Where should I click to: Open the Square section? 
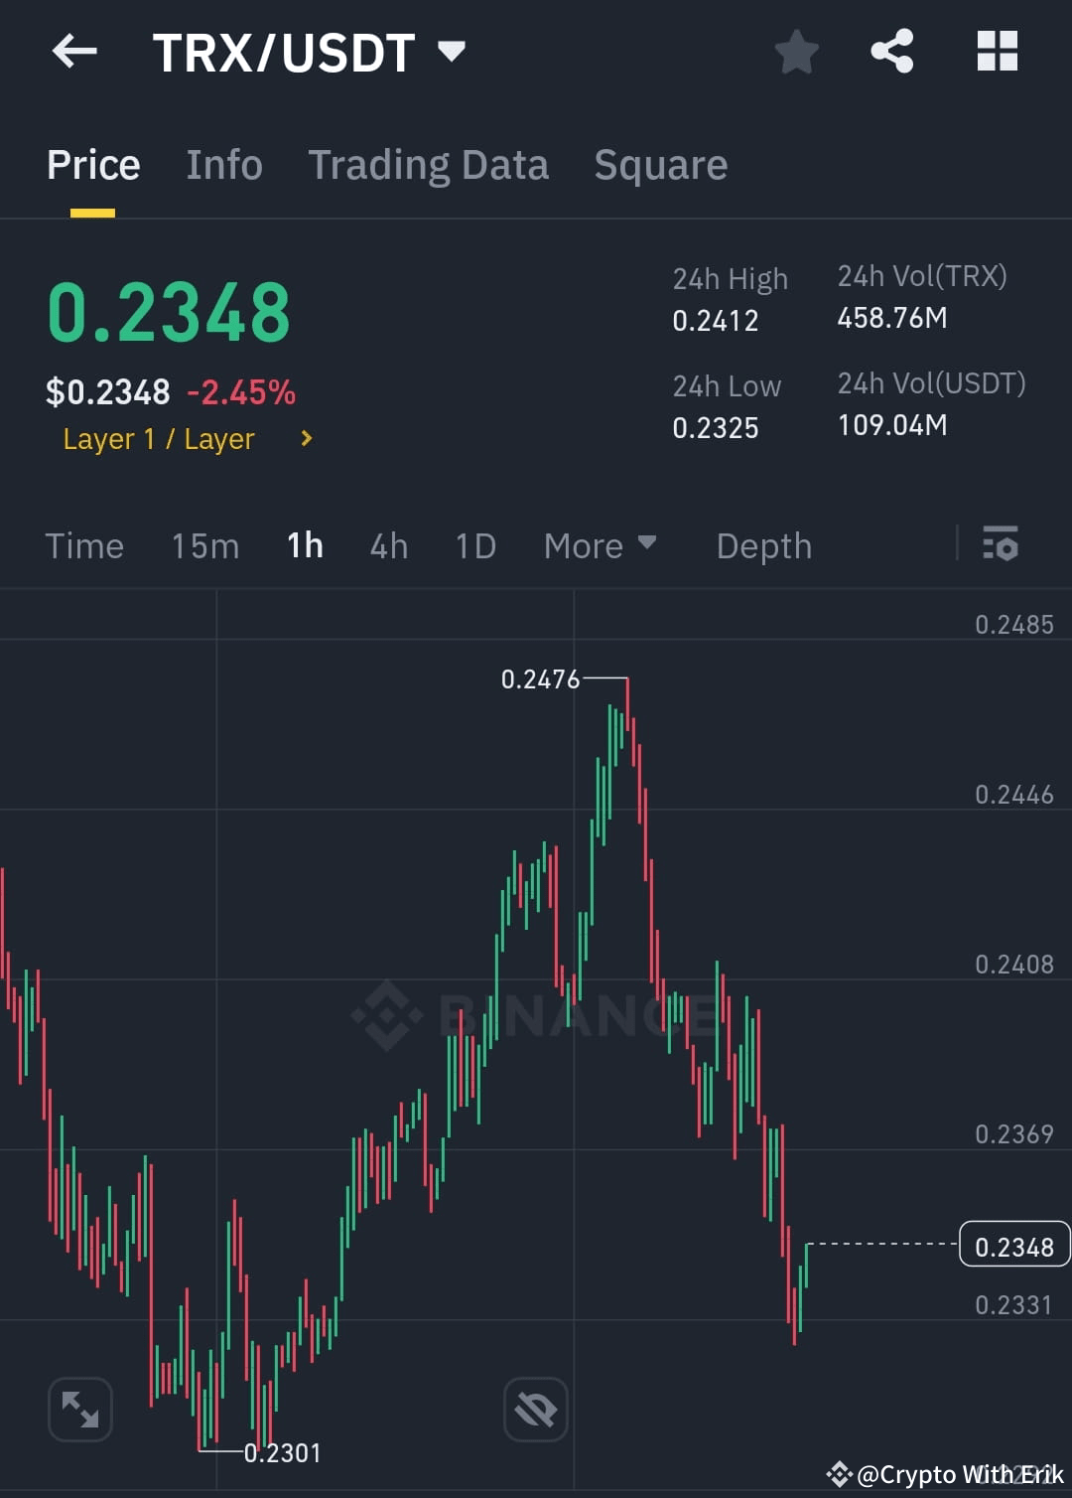point(660,165)
